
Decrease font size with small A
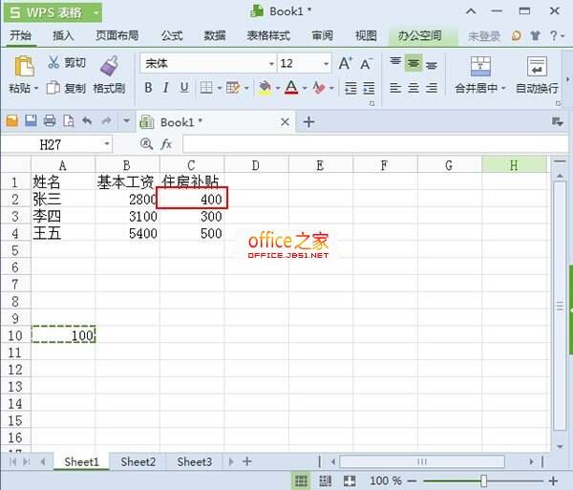coord(367,64)
